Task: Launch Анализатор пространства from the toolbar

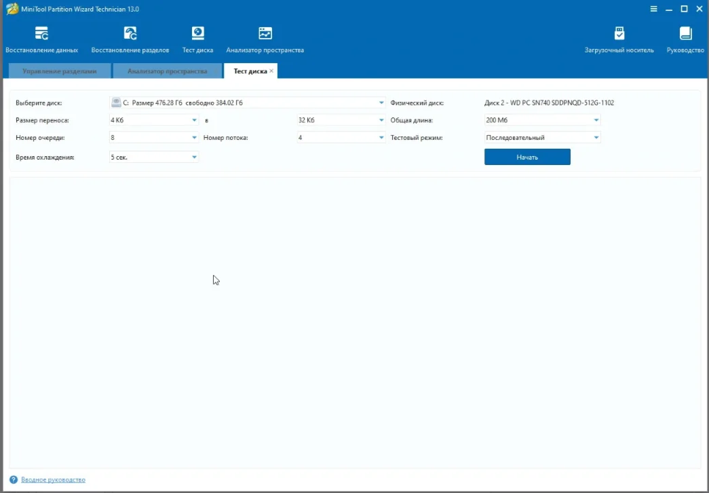Action: [x=265, y=34]
